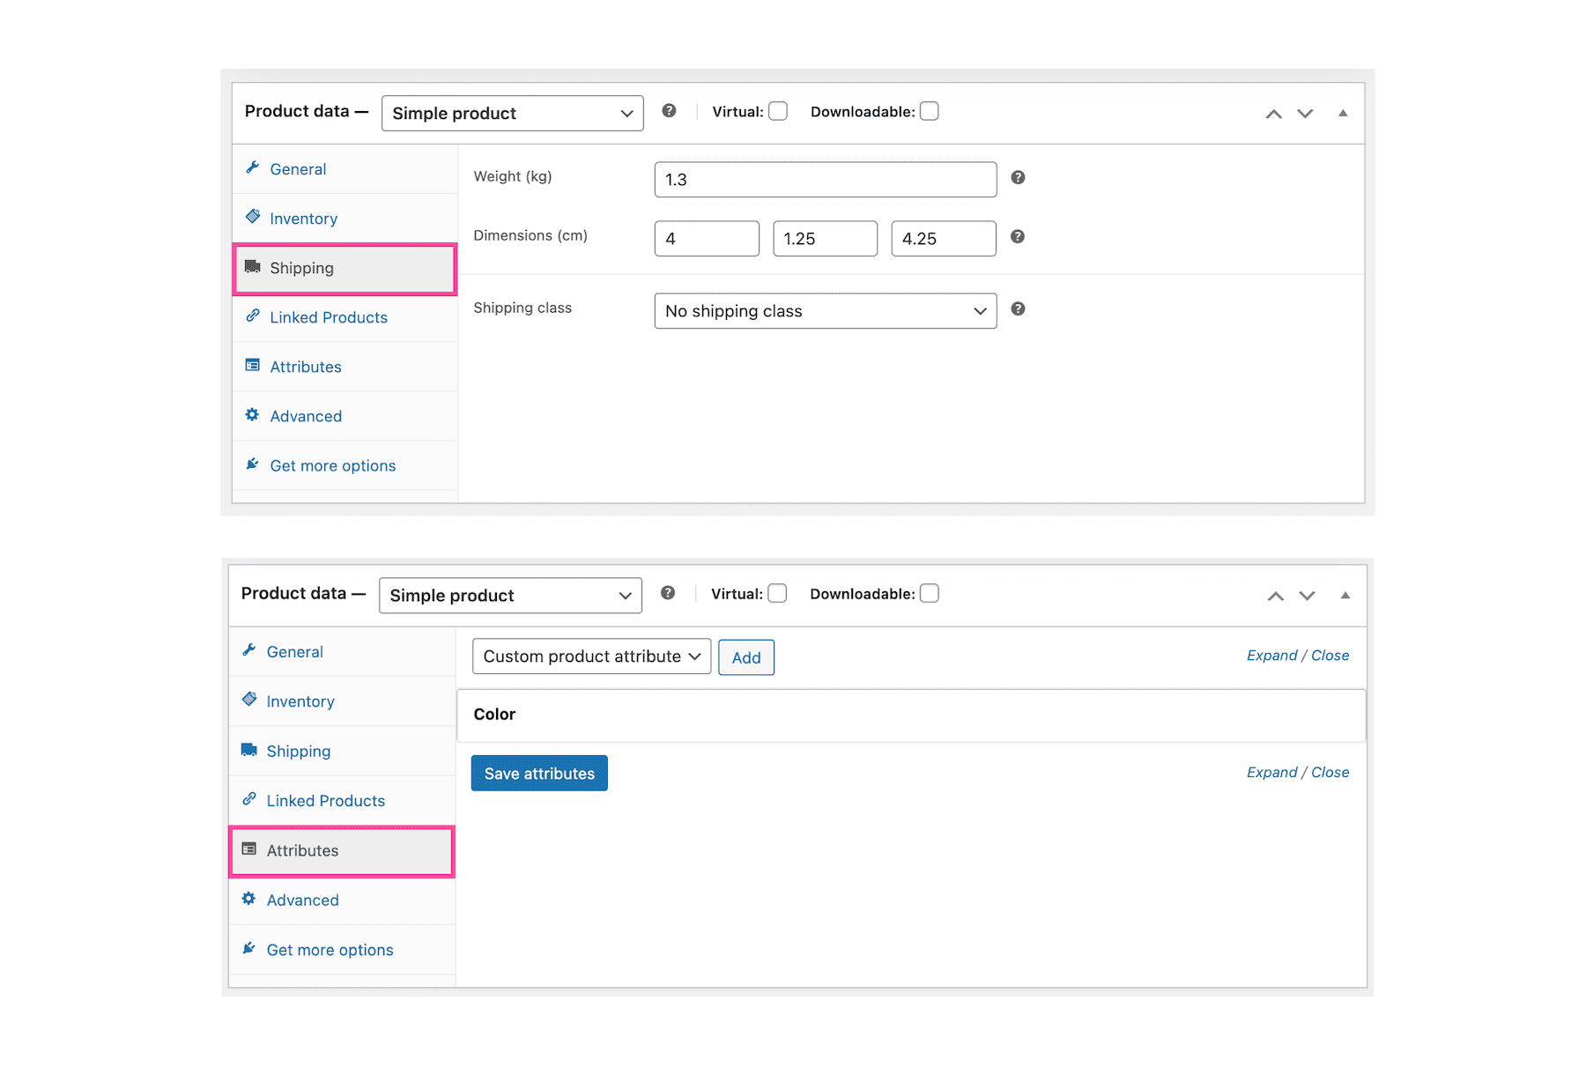Click the Get more options icon
Screen dimensions: 1586x1075
(x=253, y=463)
